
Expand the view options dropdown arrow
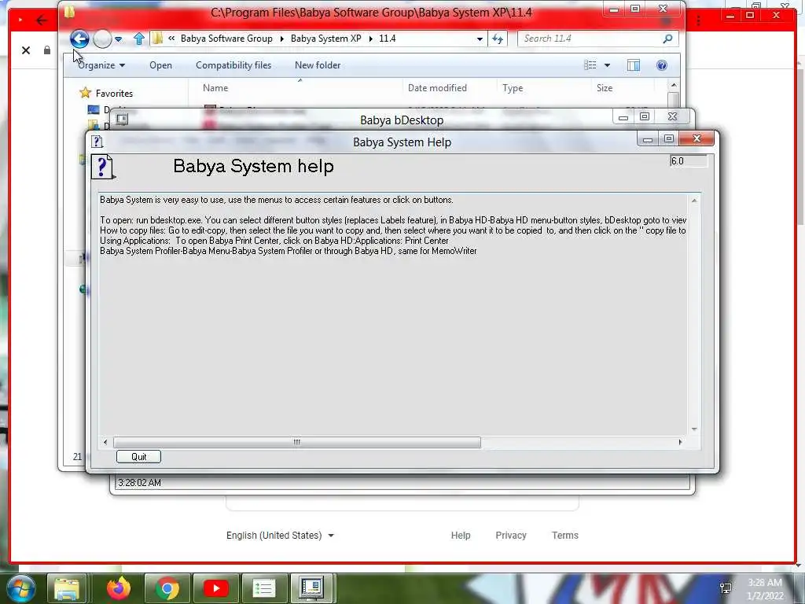coord(608,65)
